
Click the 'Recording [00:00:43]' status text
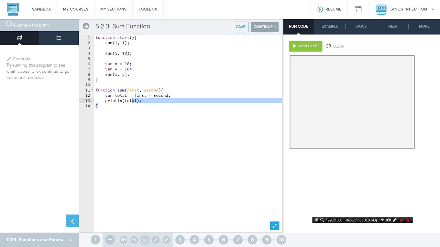pos(361,220)
